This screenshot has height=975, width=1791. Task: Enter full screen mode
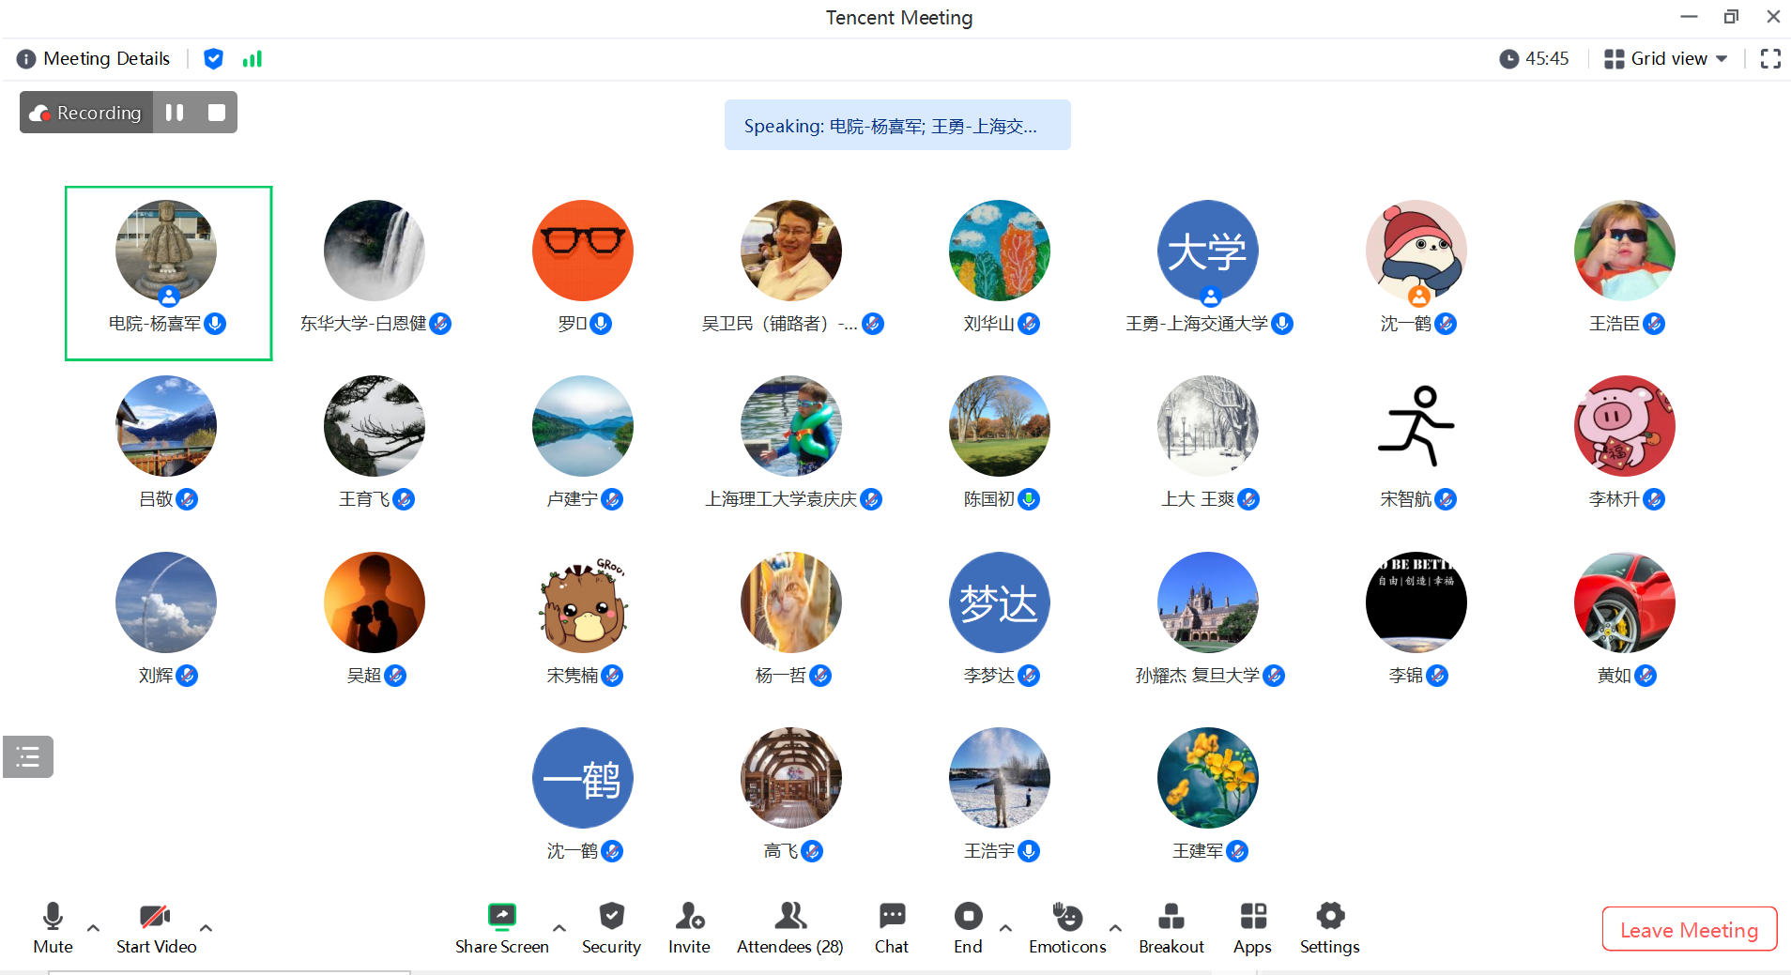(x=1770, y=59)
